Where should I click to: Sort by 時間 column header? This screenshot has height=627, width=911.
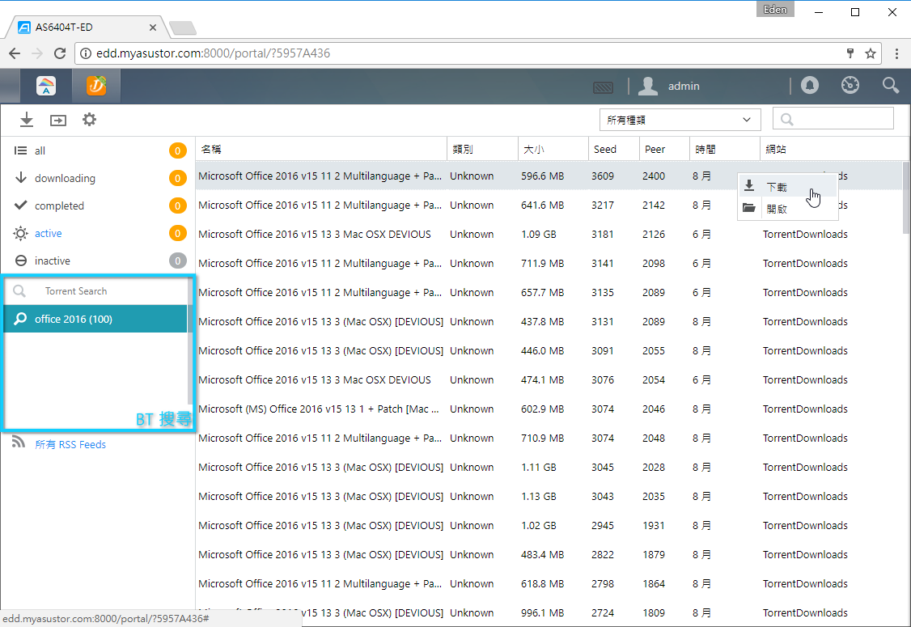724,150
